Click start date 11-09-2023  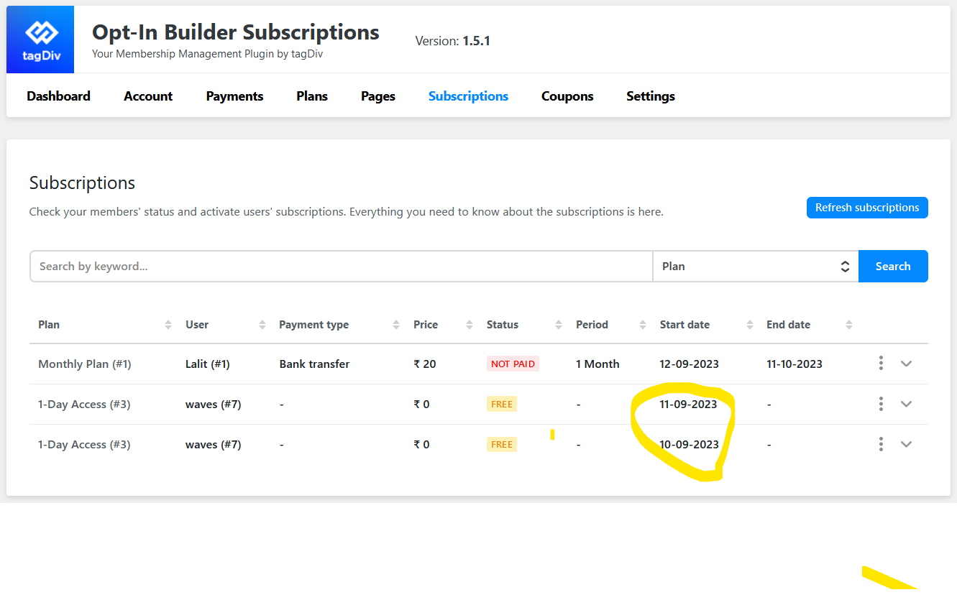click(x=689, y=405)
